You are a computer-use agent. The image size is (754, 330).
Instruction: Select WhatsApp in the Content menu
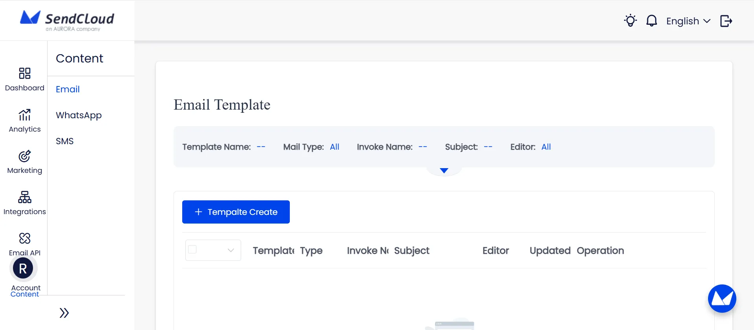[79, 115]
